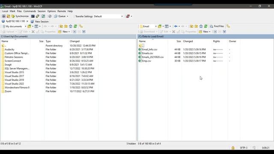Click local panel select files plus icon
The height and width of the screenshot is (154, 274).
point(74,32)
